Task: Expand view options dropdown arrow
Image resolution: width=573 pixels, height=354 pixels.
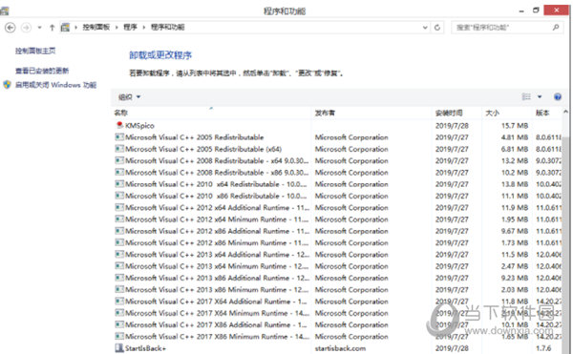Action: point(540,96)
